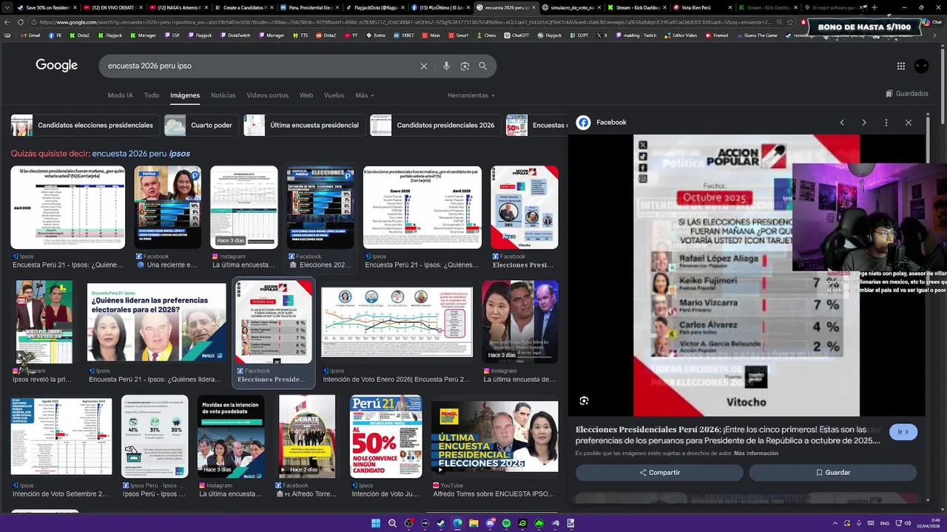The width and height of the screenshot is (947, 532).
Task: Open a new browser tab with plus icon
Action: pos(874,7)
